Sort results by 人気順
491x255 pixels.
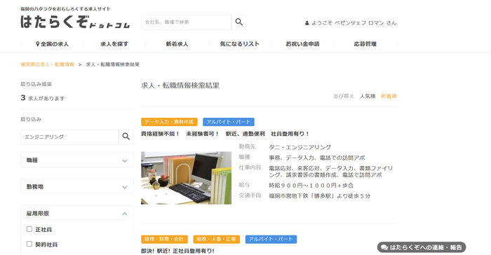click(368, 96)
